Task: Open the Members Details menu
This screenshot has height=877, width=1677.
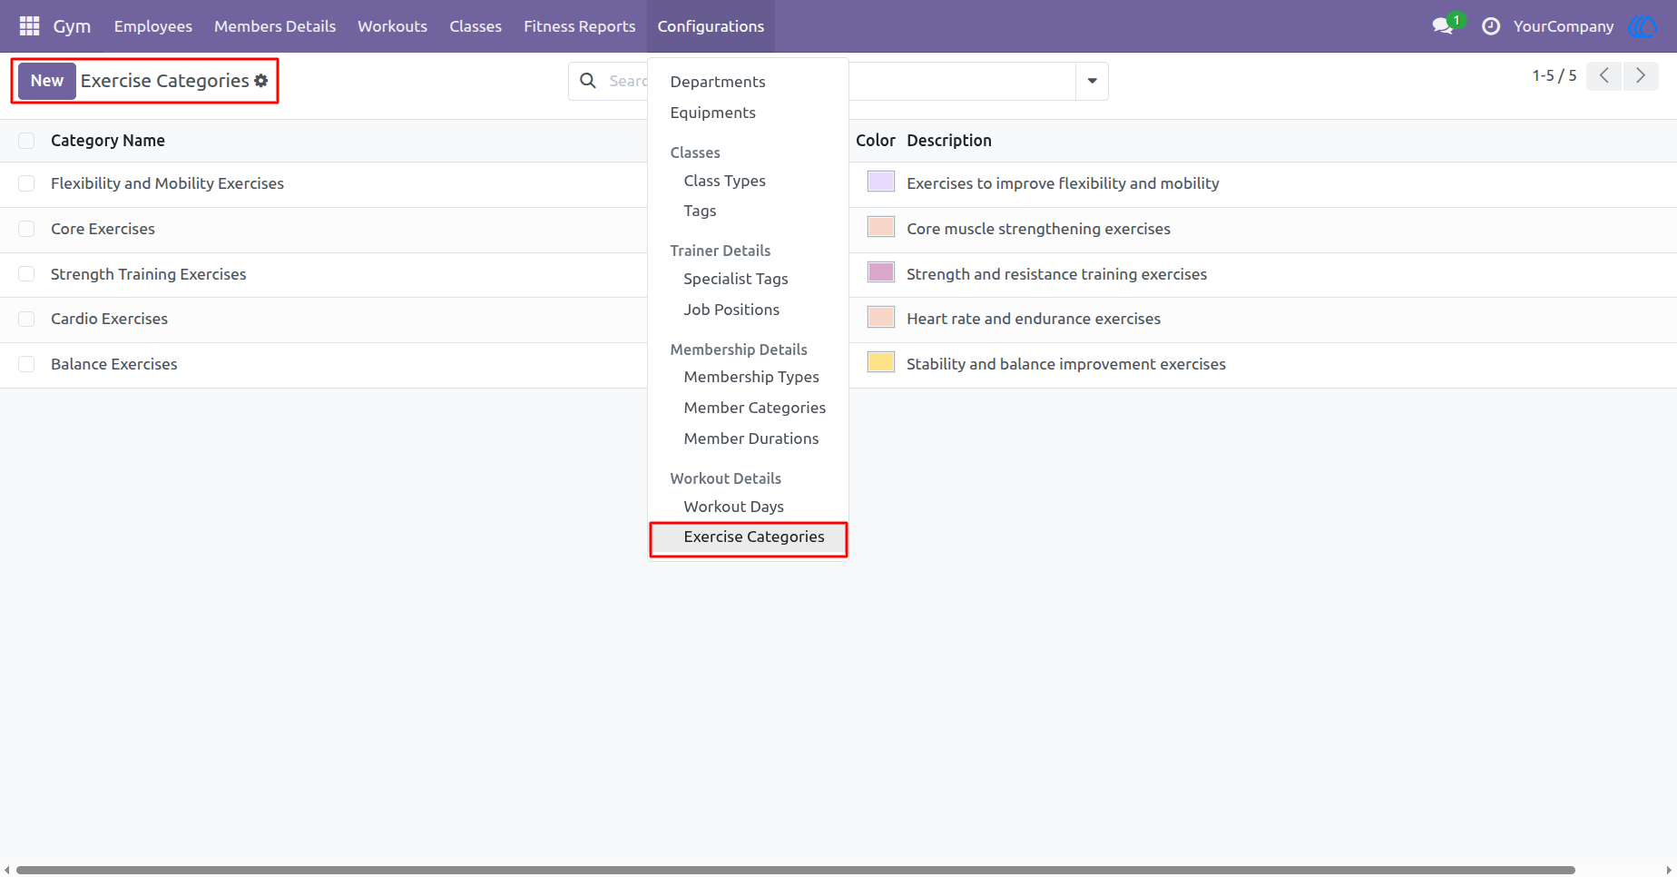Action: point(275,26)
